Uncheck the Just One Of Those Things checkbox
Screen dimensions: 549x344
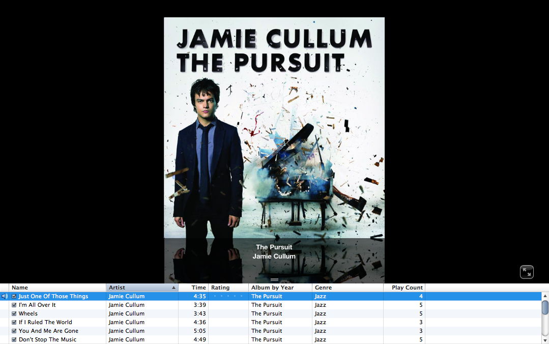(x=14, y=296)
